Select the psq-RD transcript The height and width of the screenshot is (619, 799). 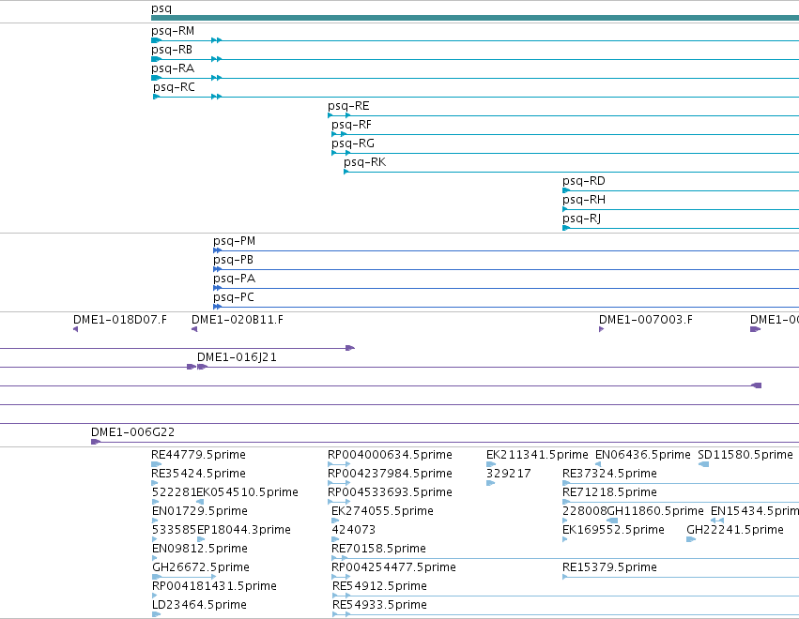tap(681, 190)
